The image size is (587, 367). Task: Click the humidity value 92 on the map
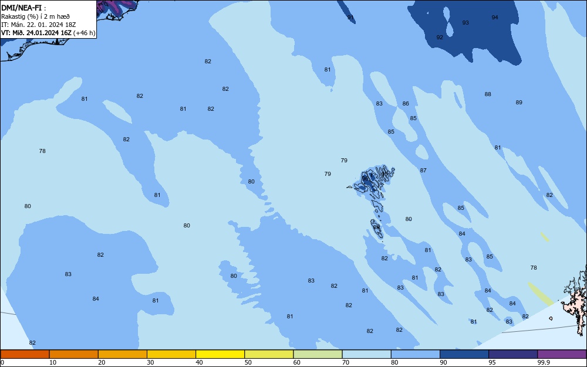click(440, 38)
